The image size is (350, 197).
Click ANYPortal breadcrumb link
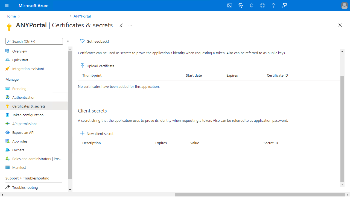[x=82, y=16]
